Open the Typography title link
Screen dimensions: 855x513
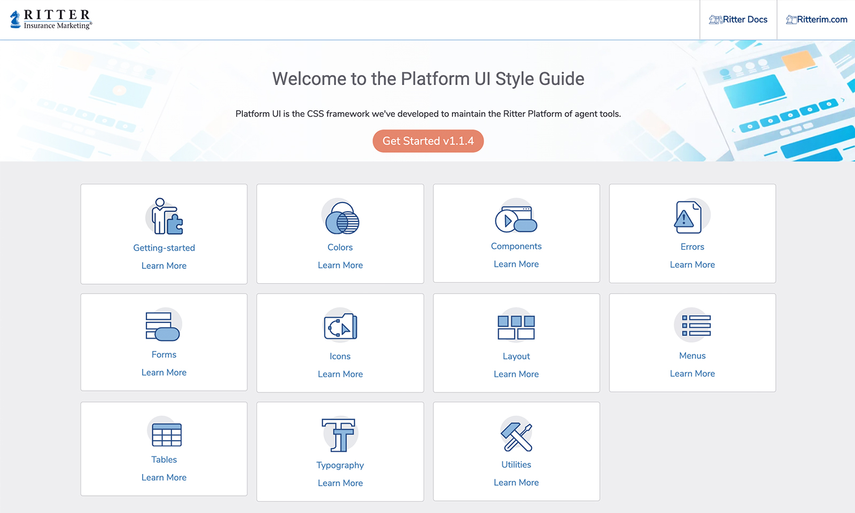pyautogui.click(x=340, y=465)
